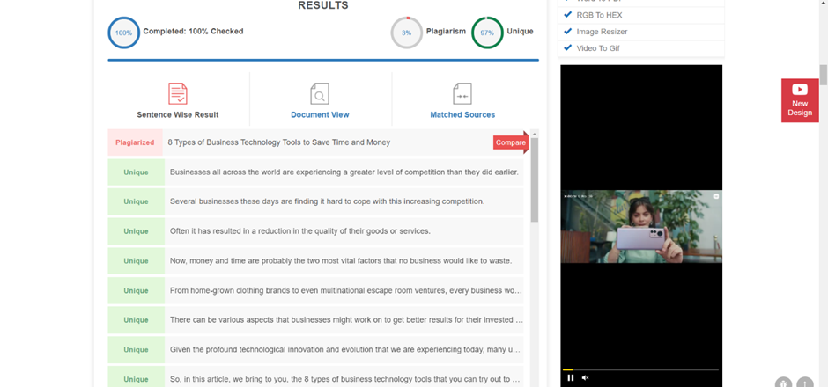Pause the advertisement video
This screenshot has height=387, width=828.
click(x=570, y=377)
